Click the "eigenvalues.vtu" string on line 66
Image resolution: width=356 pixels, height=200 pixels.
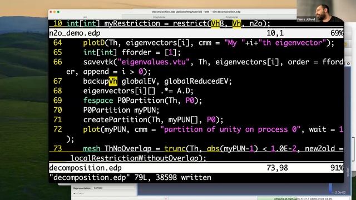point(154,62)
